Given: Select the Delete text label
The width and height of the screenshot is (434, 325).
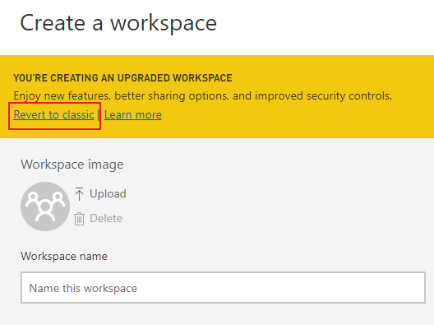Looking at the screenshot, I should 106,218.
